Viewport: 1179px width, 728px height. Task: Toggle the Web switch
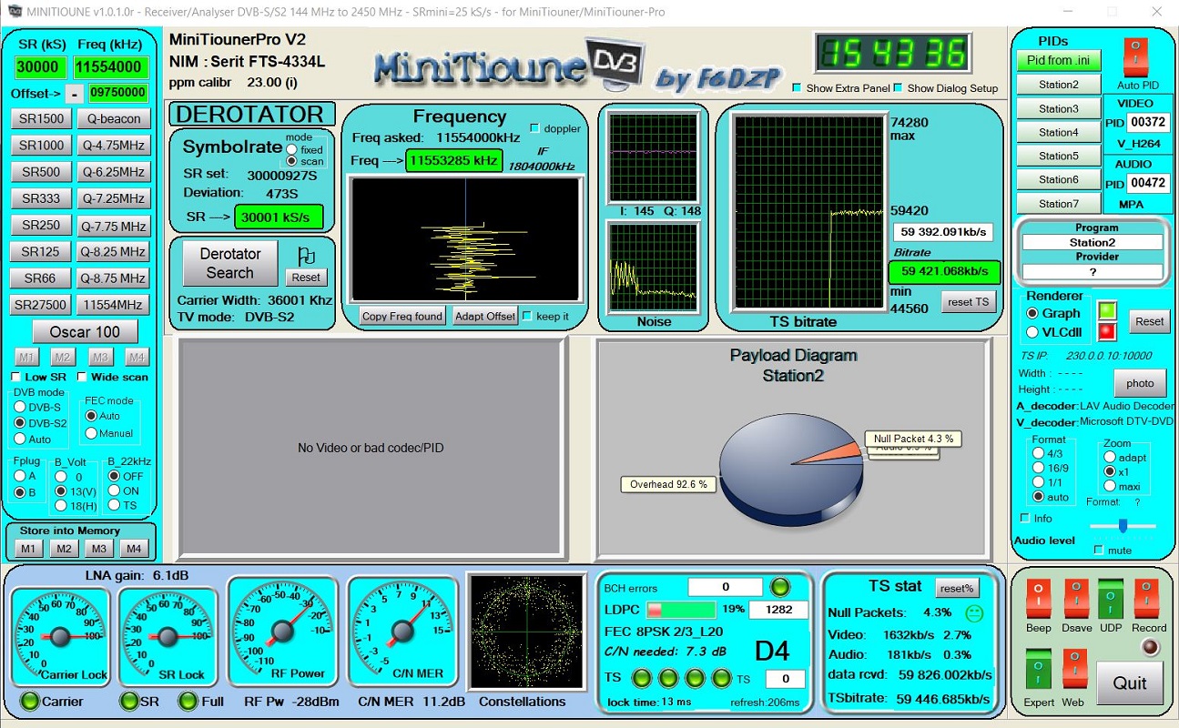click(1074, 670)
